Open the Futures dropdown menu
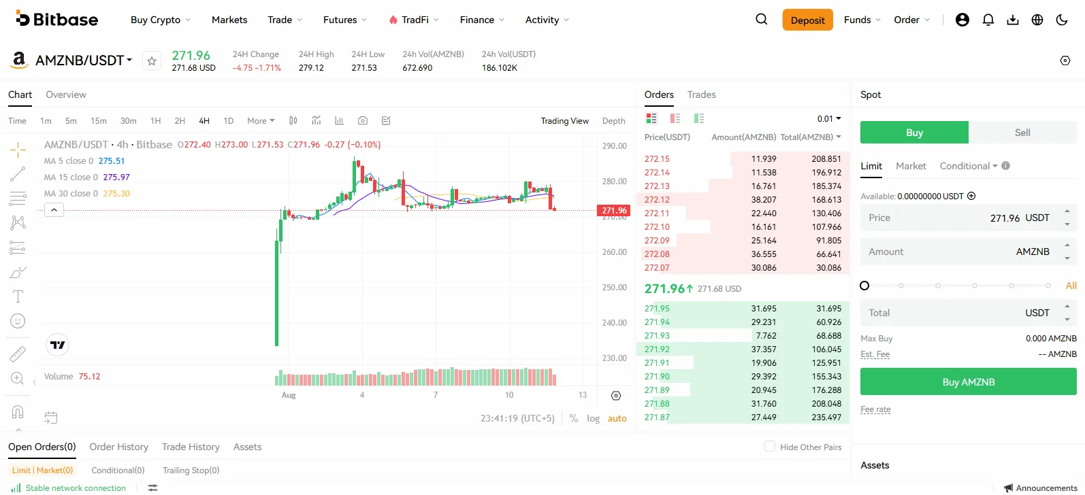This screenshot has height=495, width=1085. click(x=345, y=20)
